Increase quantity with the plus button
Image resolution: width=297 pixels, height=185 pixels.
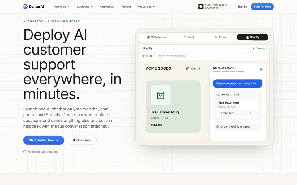(x=254, y=113)
